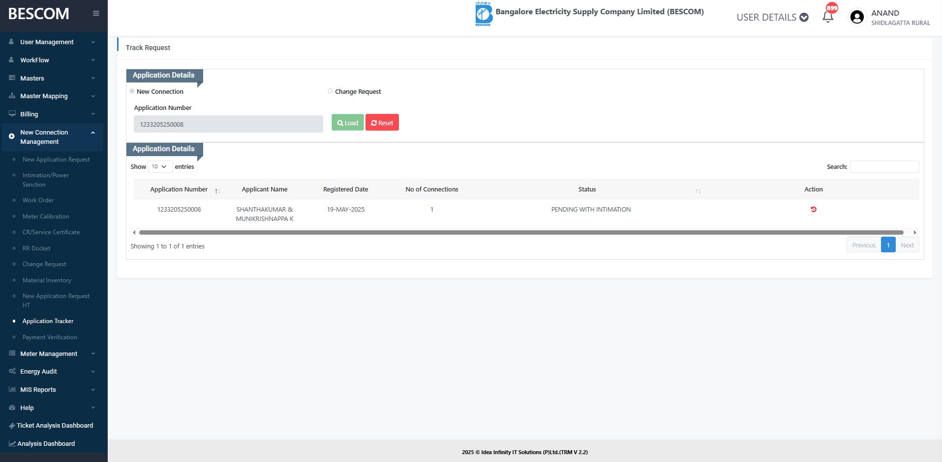The image size is (942, 462).
Task: Click the table horizontal scrollbar
Action: [521, 232]
